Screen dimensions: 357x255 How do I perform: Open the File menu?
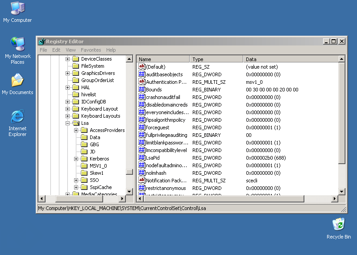43,50
